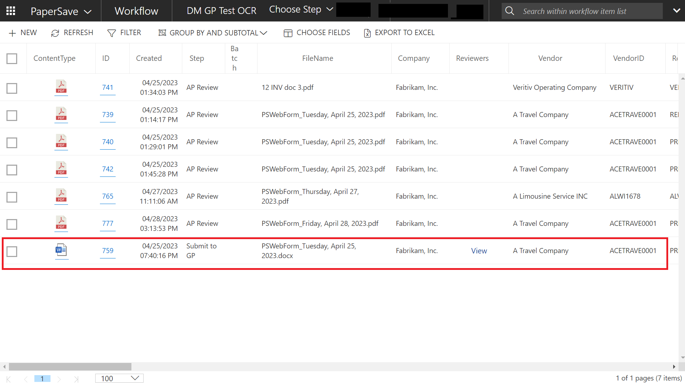Expand the search options chevron
Screen dimensions: 685x383
click(676, 11)
